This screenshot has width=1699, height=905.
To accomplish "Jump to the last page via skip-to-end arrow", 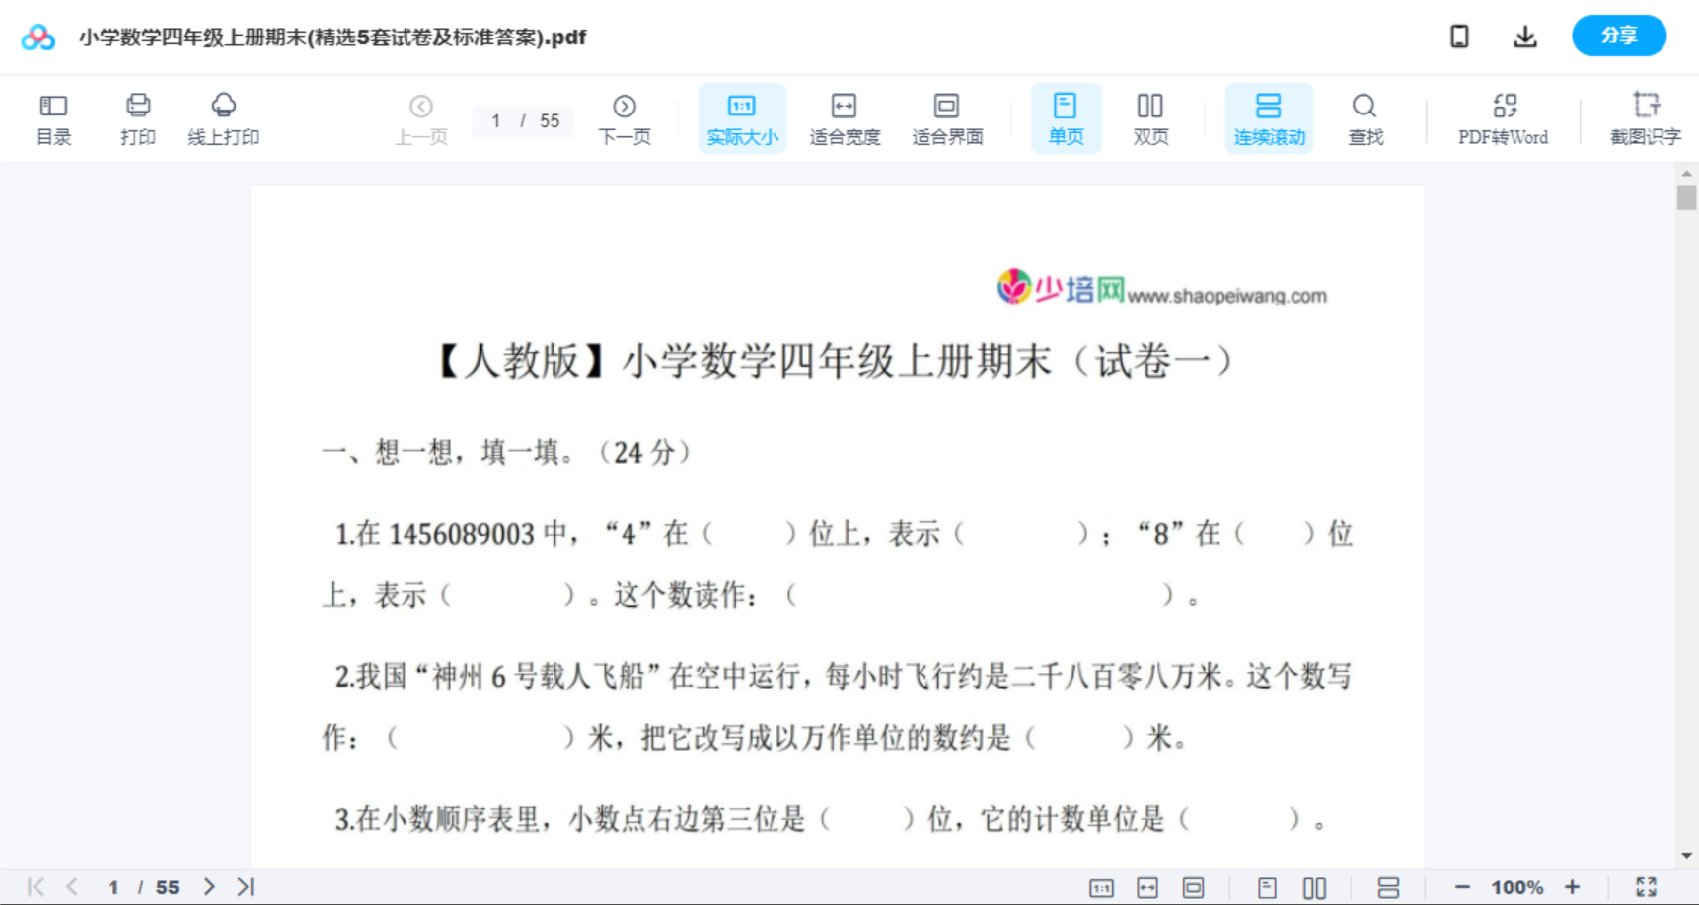I will click(x=244, y=886).
